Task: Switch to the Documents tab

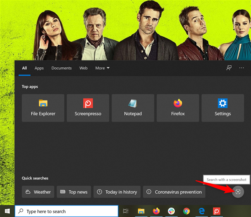Action: click(x=62, y=68)
